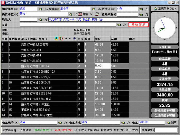Click the 条码扫描不可用 status button
Viewport: 180px width, 135px height.
pyautogui.click(x=165, y=111)
